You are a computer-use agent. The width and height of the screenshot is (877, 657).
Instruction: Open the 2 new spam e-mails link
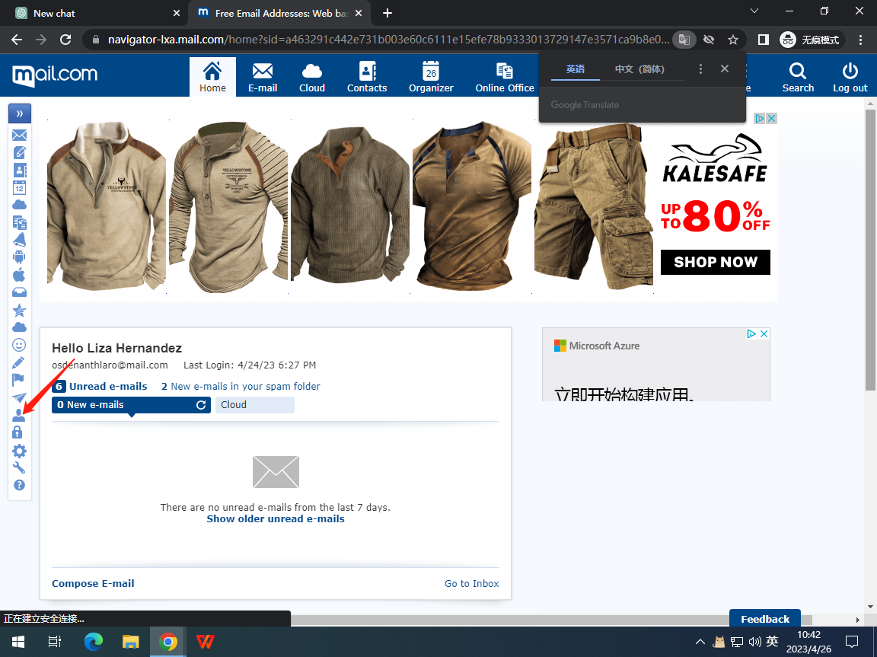pos(241,387)
